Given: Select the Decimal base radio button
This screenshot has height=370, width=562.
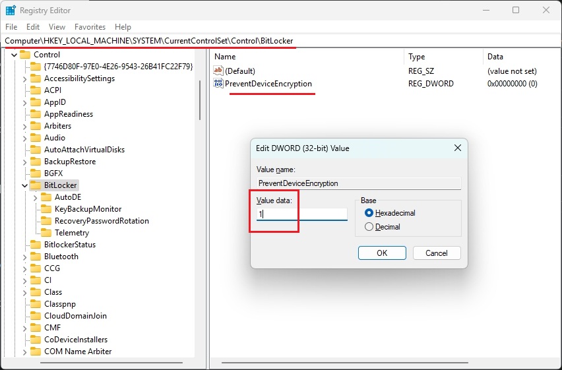Looking at the screenshot, I should point(369,227).
